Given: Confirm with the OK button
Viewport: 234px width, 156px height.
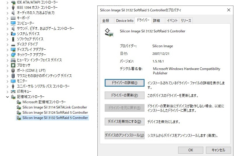Looking at the screenshot, I should (191, 150).
